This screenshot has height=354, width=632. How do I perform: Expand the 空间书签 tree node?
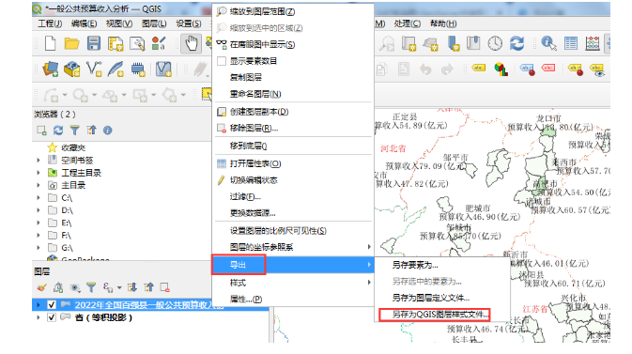pos(39,160)
